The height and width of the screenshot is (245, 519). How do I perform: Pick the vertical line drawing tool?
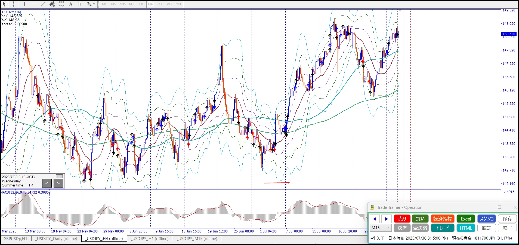[24, 4]
